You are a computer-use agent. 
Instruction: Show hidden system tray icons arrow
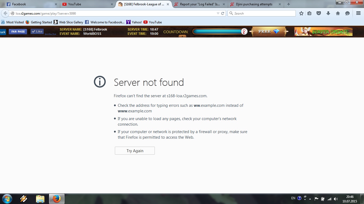pyautogui.click(x=310, y=199)
